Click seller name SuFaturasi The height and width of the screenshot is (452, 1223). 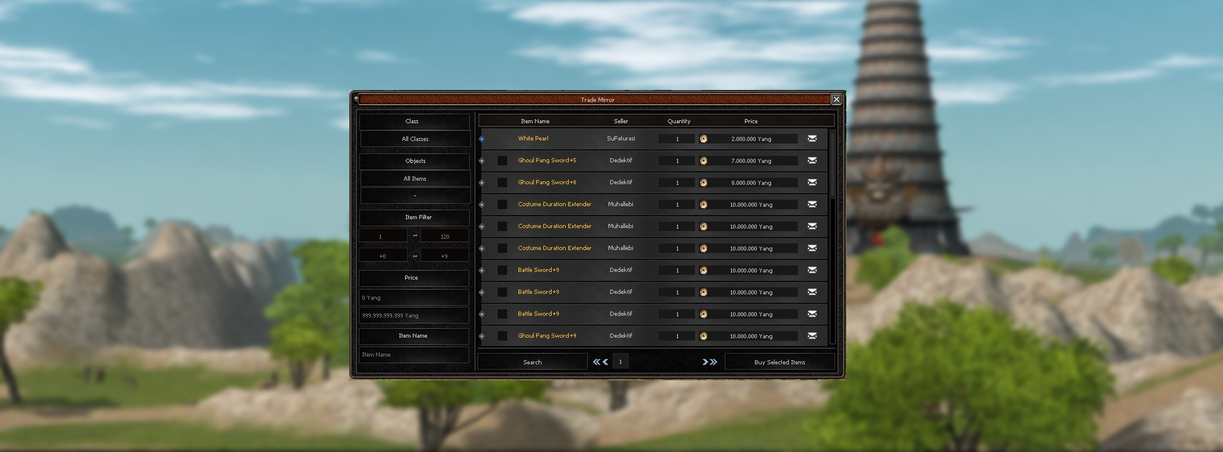[621, 139]
